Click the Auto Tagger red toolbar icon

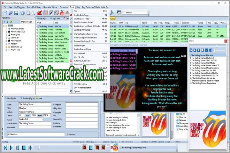[40, 13]
